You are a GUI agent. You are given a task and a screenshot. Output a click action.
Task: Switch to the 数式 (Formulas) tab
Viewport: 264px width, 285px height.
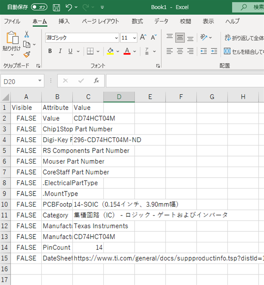click(137, 22)
